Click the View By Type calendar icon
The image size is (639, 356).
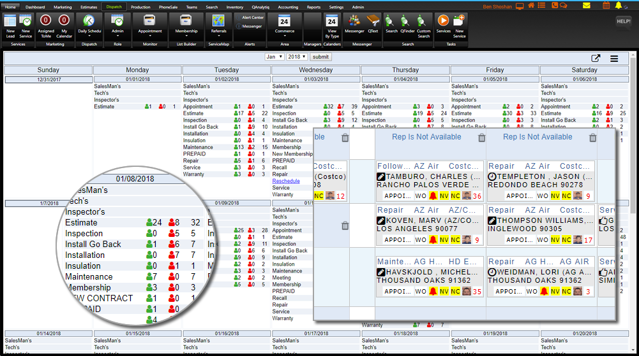point(332,21)
